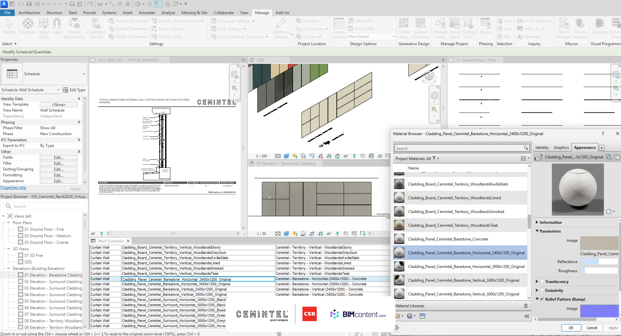Open Object Styles settings

(x=44, y=29)
